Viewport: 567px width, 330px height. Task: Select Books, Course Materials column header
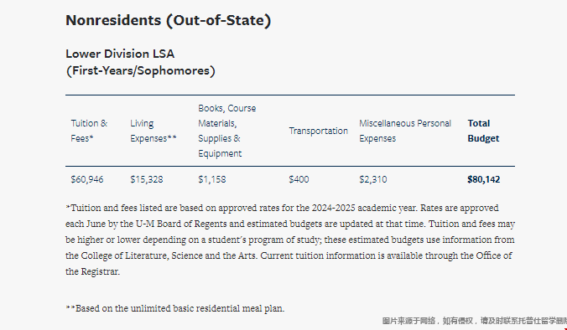click(226, 131)
